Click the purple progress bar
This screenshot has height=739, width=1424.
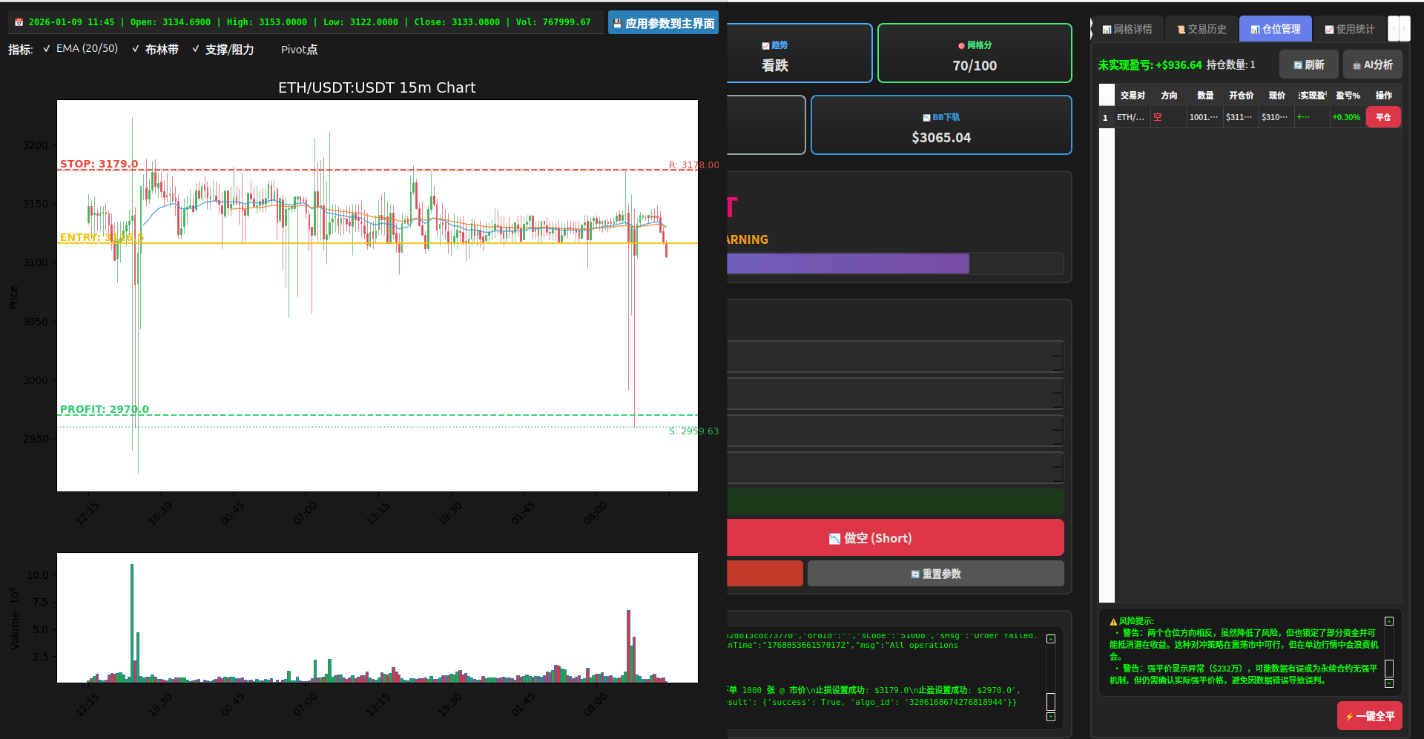click(848, 263)
